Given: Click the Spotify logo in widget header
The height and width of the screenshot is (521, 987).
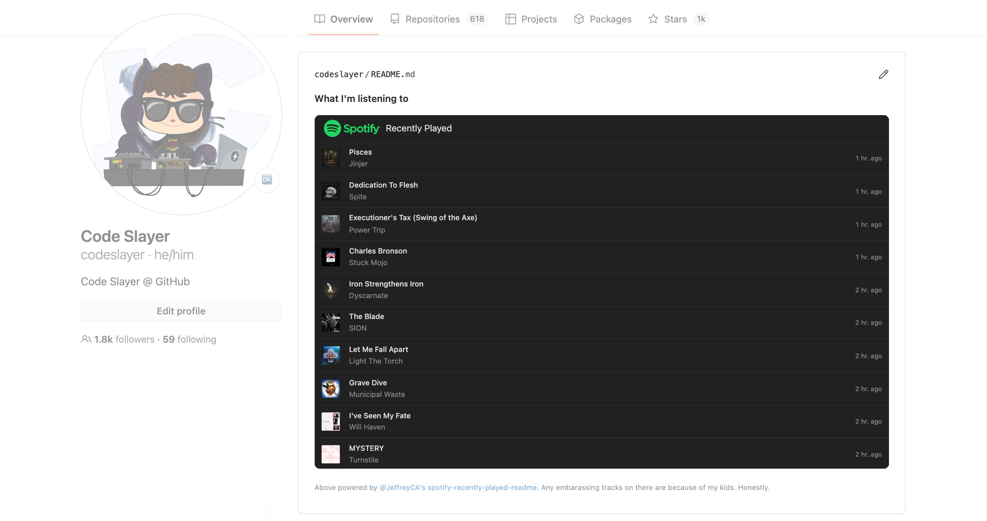Looking at the screenshot, I should [352, 128].
